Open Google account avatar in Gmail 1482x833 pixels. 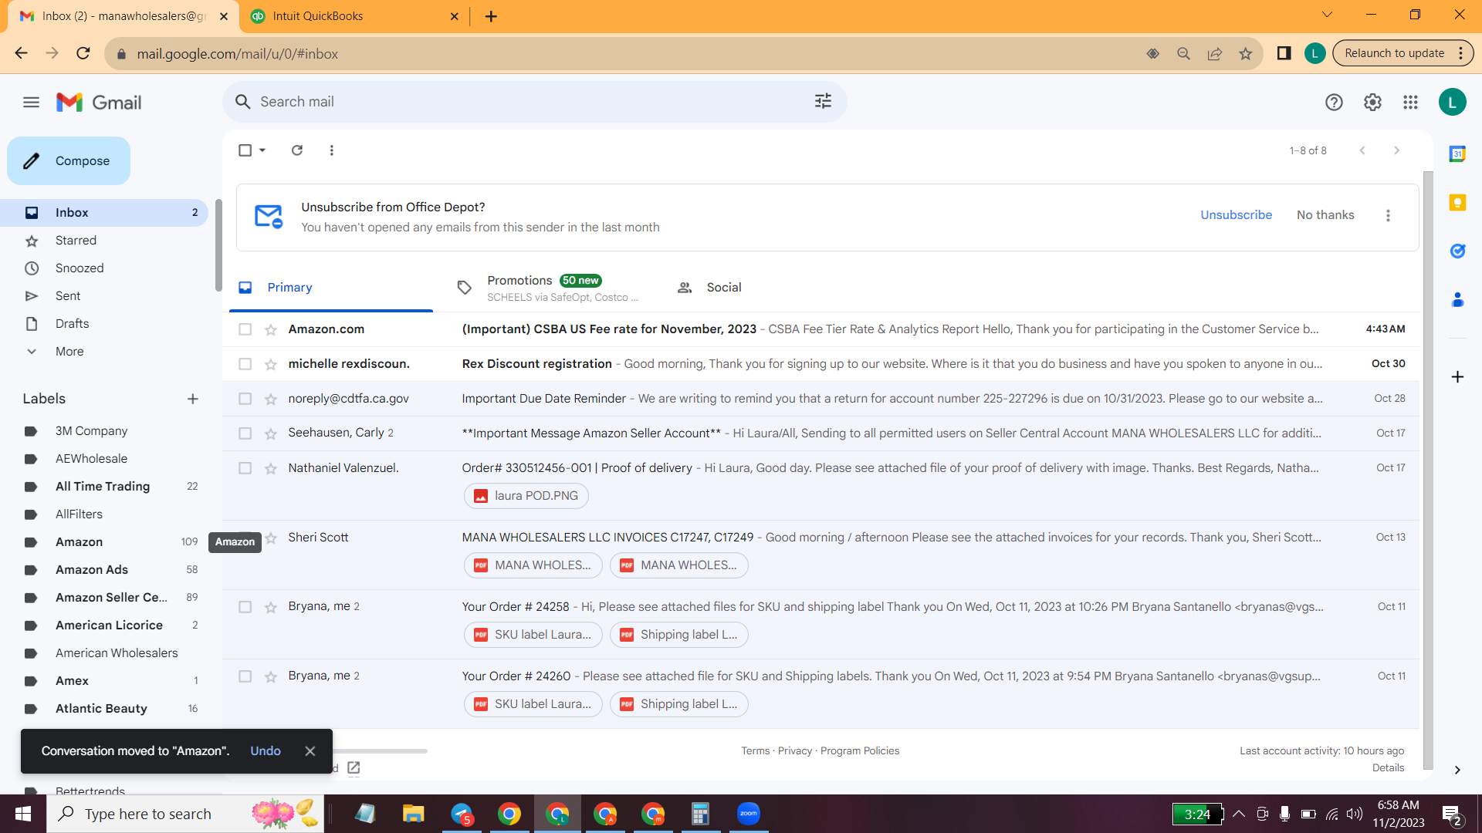coord(1452,102)
